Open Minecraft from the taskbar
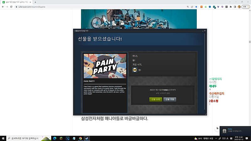 [x=61, y=138]
